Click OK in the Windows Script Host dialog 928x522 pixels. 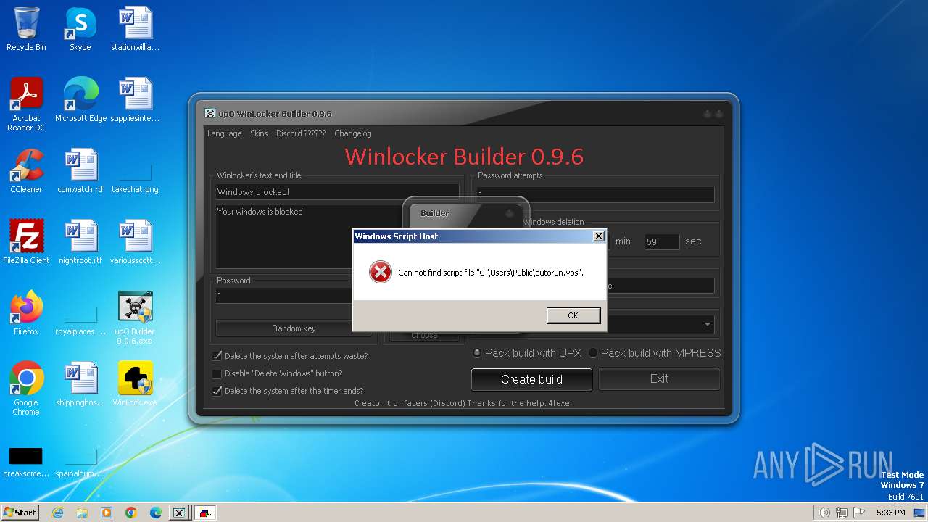(573, 315)
